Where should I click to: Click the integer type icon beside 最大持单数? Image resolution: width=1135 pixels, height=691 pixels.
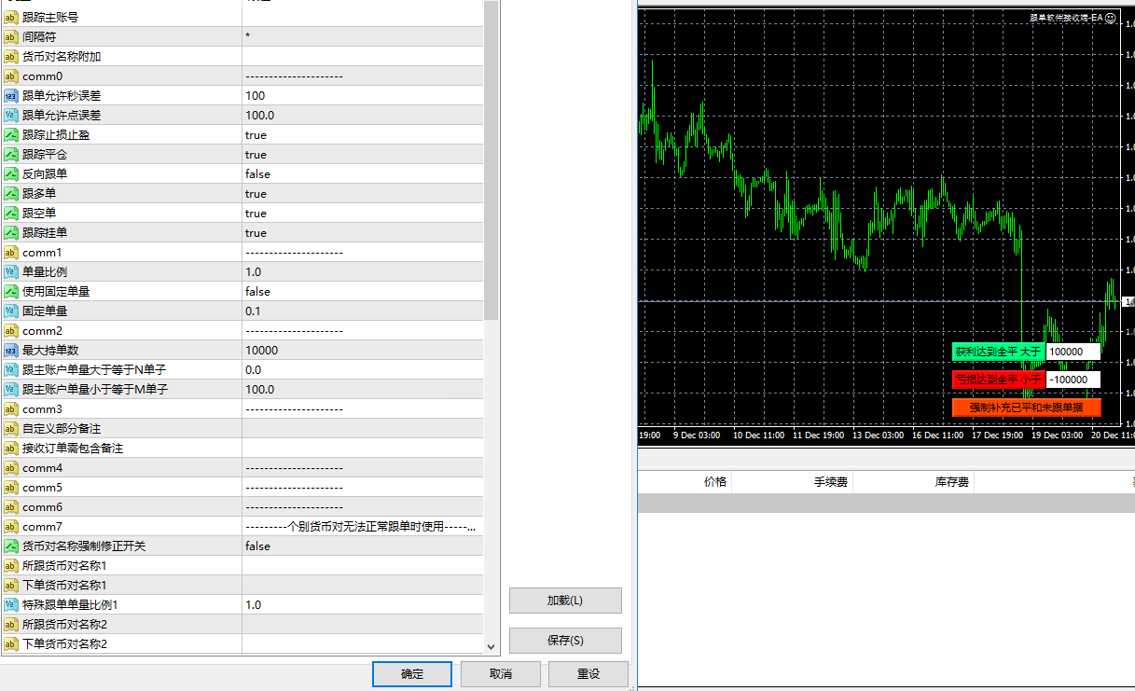(x=11, y=350)
